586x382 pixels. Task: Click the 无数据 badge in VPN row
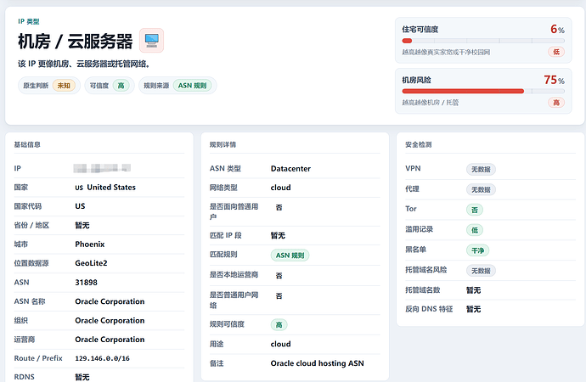pyautogui.click(x=481, y=170)
